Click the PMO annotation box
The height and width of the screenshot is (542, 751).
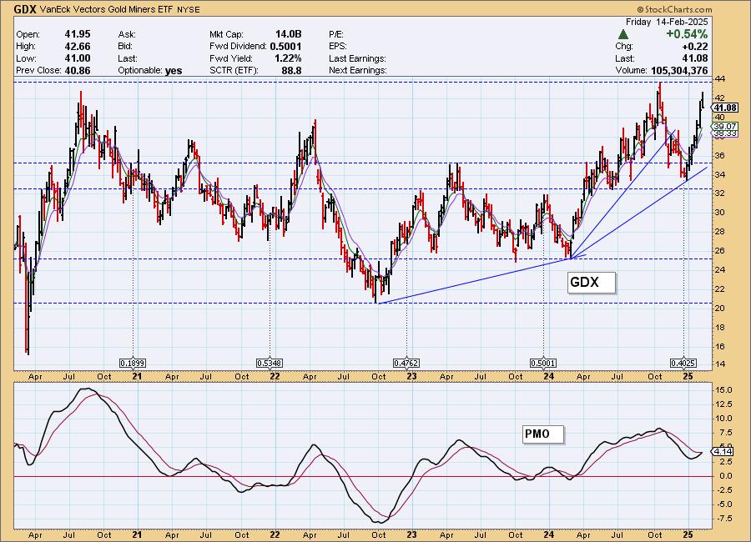[543, 434]
